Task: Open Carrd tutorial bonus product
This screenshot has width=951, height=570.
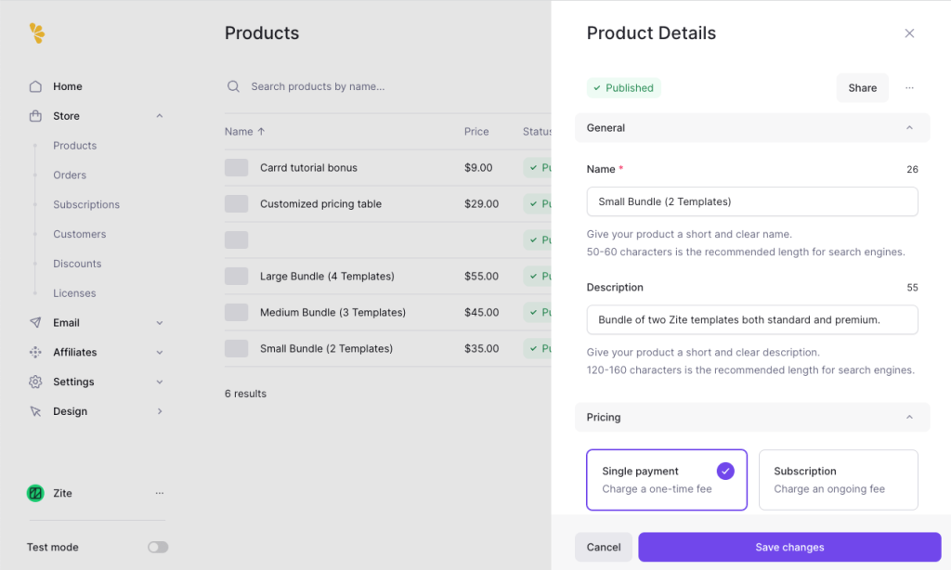Action: click(308, 167)
